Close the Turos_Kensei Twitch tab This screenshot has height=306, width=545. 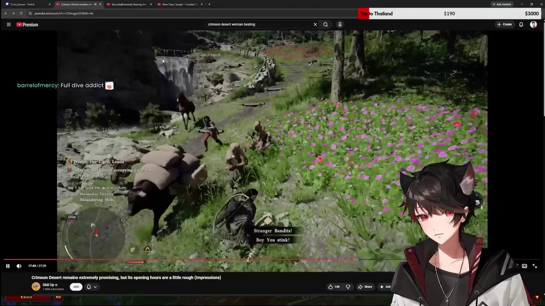point(50,4)
